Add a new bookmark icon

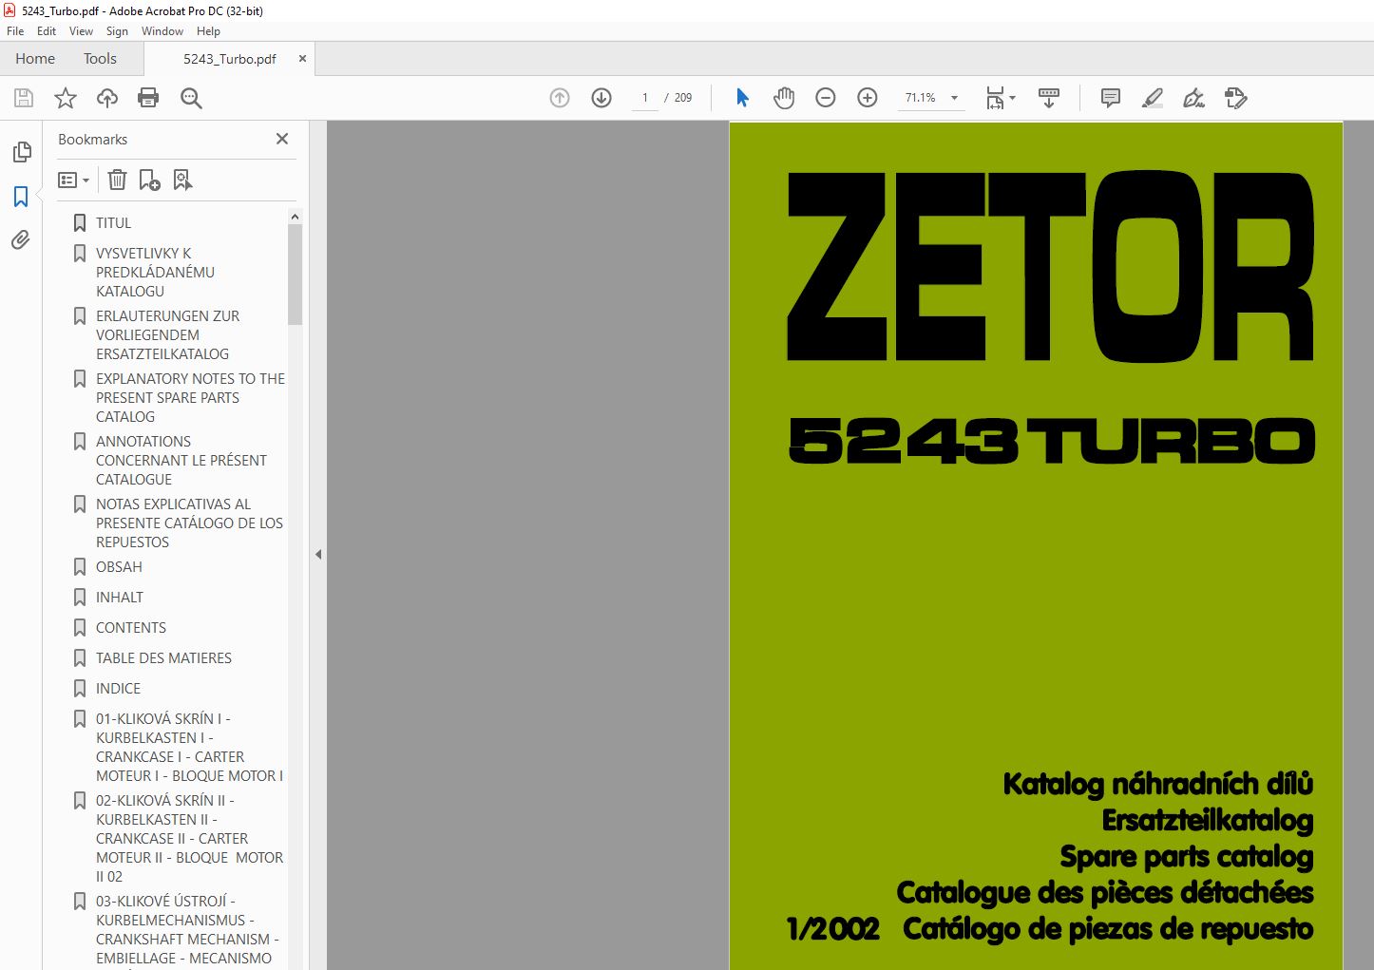click(149, 180)
